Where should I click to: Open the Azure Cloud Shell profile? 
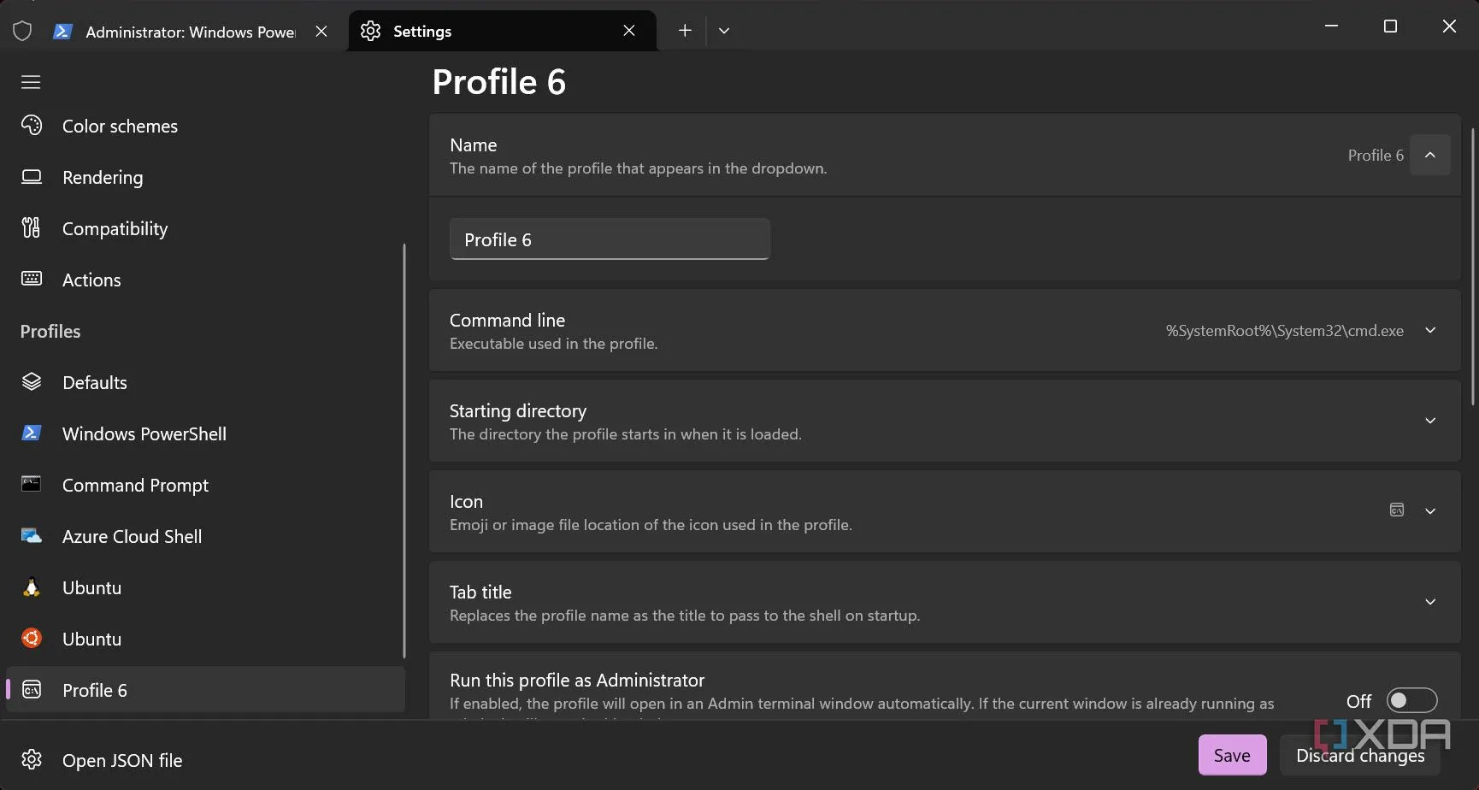(x=132, y=537)
